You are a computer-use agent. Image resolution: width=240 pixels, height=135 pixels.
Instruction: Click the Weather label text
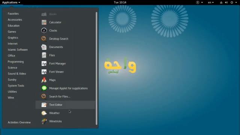click(54, 113)
